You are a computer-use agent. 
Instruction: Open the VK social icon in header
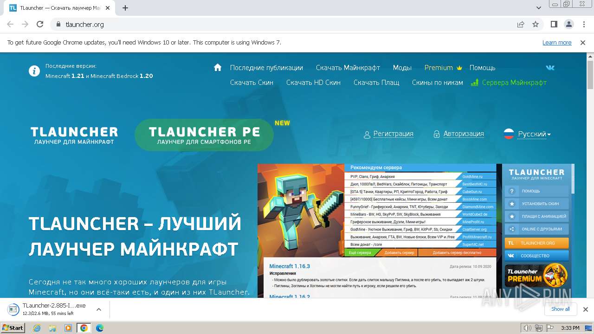(x=550, y=68)
